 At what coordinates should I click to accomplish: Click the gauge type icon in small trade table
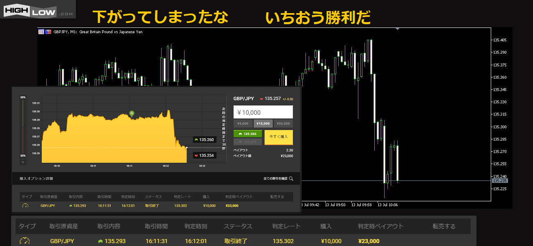[x=25, y=205]
